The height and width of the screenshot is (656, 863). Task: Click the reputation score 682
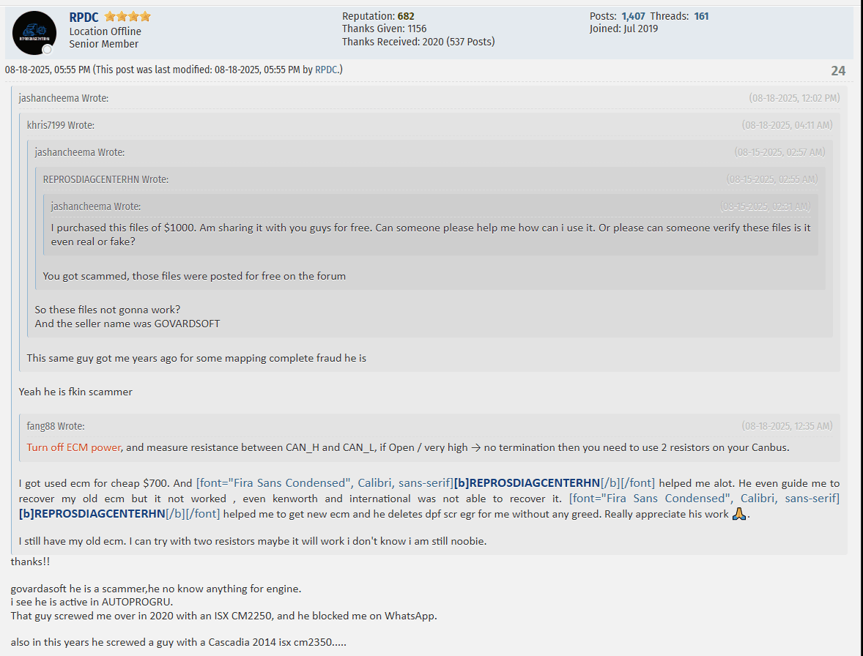point(406,16)
